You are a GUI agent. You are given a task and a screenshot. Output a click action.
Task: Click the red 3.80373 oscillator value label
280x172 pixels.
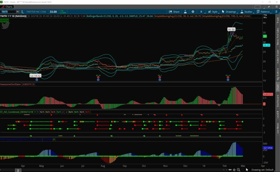pos(268,94)
